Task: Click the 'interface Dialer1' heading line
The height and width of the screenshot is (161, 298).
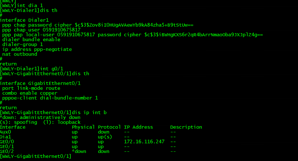Action: 24,20
